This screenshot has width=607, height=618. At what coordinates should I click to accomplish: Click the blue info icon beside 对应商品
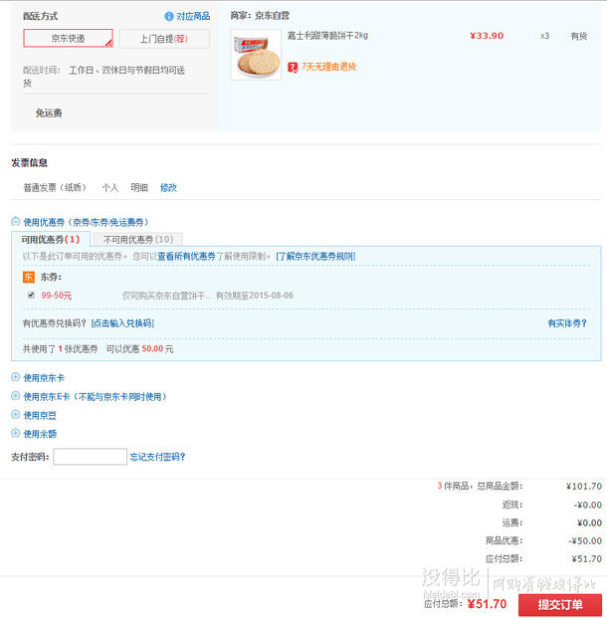coord(169,16)
